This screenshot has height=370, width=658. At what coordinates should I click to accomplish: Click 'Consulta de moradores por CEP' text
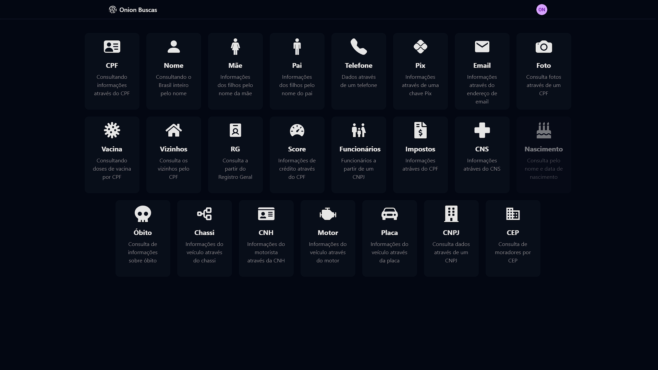point(513,252)
